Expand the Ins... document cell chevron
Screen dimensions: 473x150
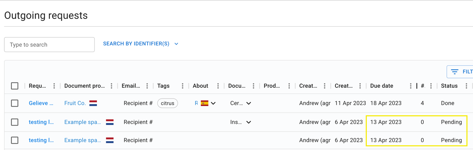click(249, 122)
